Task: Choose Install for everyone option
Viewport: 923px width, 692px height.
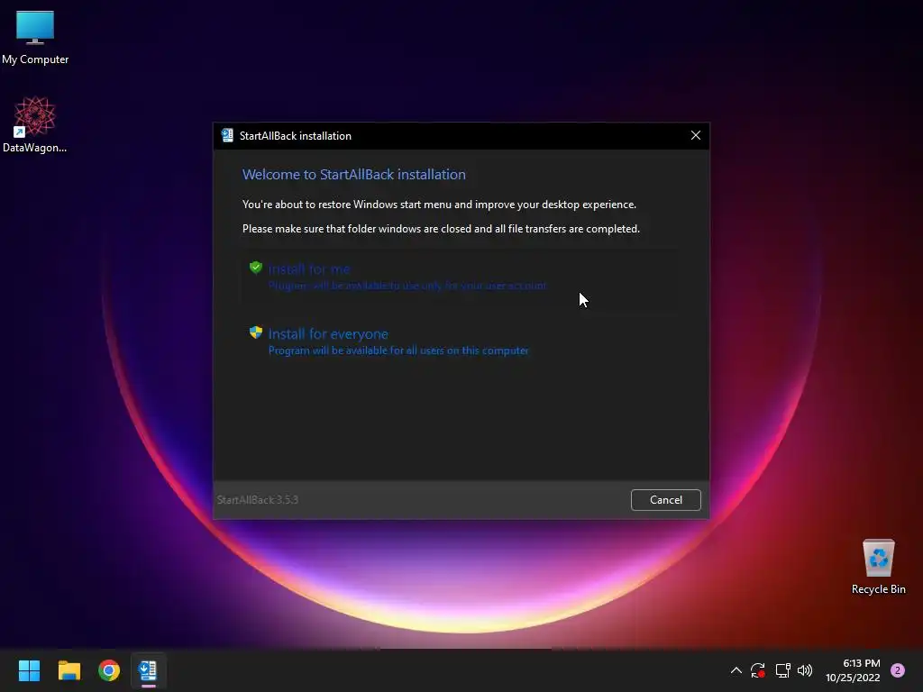Action: tap(459, 341)
